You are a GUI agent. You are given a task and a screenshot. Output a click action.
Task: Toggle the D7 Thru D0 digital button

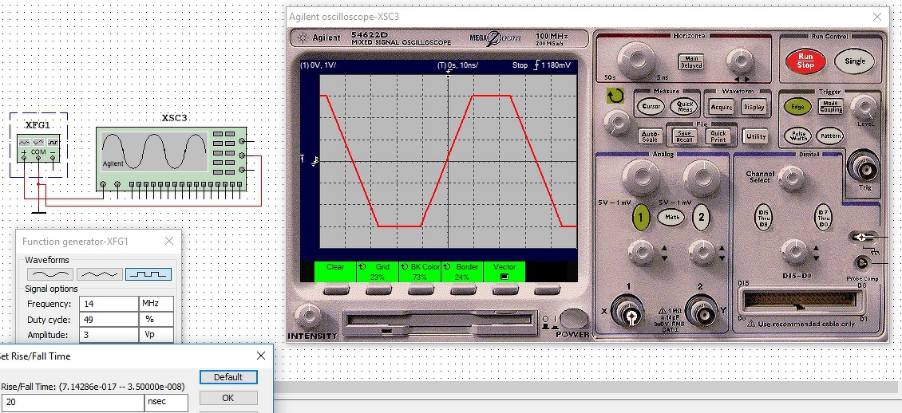coord(824,218)
